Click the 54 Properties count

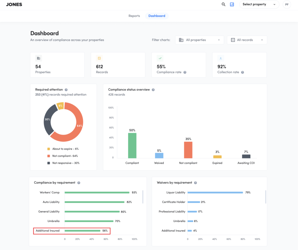(x=38, y=67)
